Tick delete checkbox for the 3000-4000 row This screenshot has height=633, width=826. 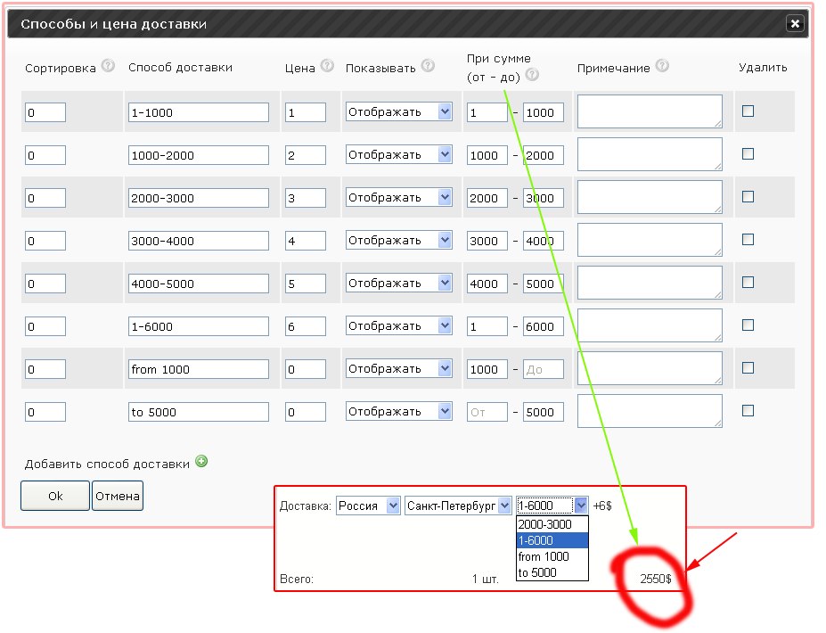pyautogui.click(x=748, y=239)
